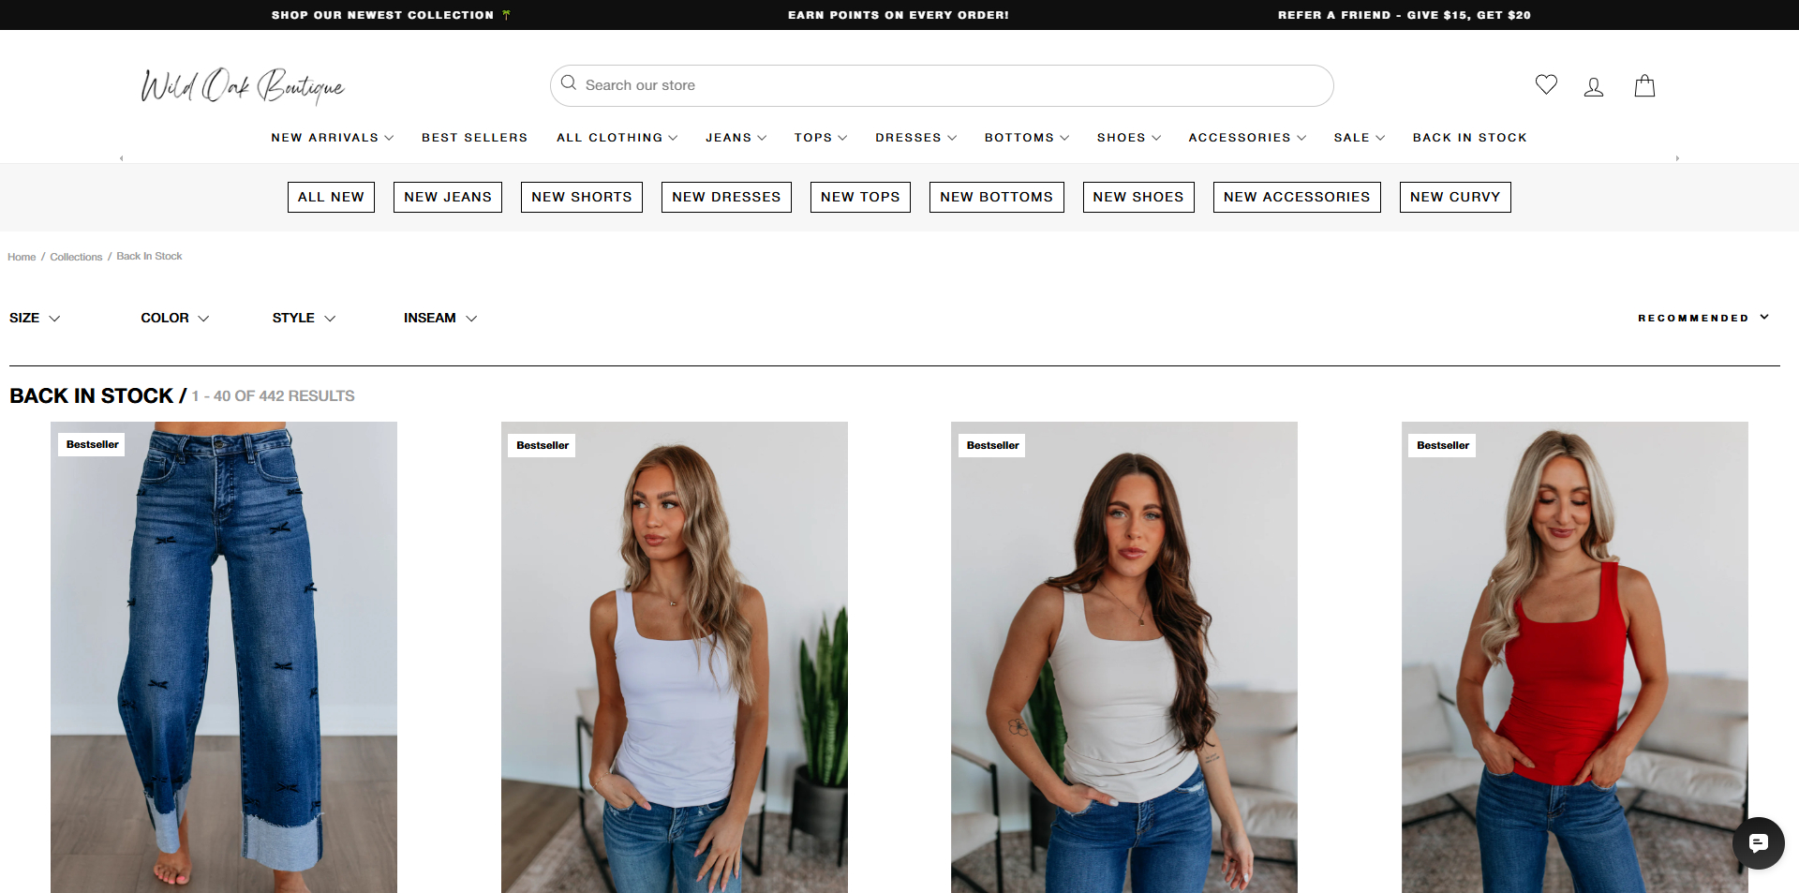Expand the INSEAM filter
The image size is (1799, 893).
439,318
